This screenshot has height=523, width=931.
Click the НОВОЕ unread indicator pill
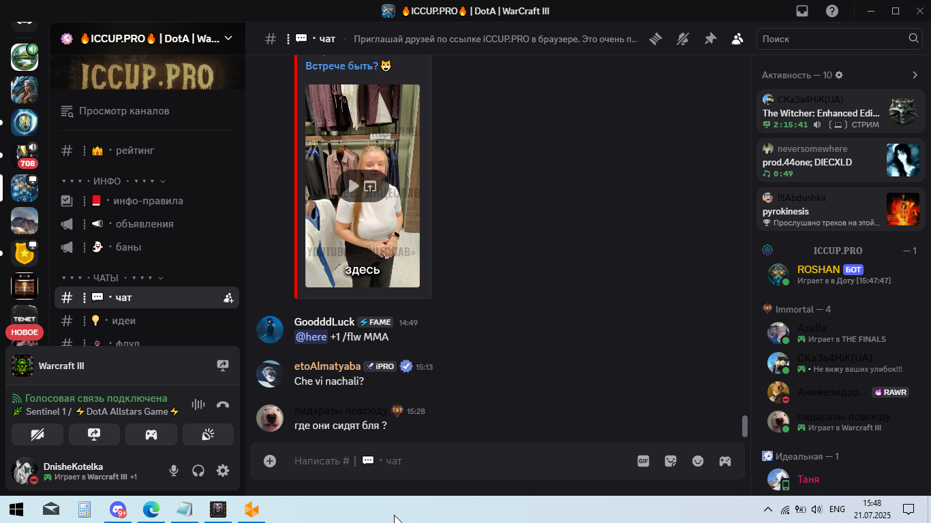tap(25, 332)
